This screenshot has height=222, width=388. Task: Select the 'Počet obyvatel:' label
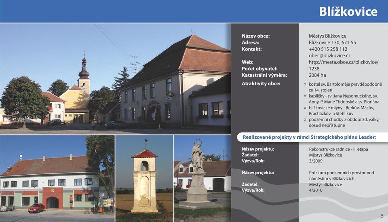click(x=259, y=69)
